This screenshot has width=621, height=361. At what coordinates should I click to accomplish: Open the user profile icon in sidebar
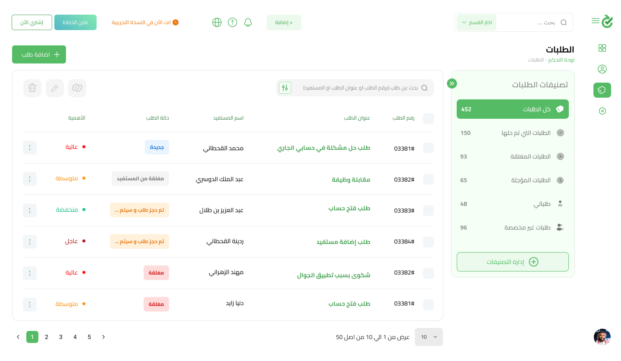tap(602, 69)
